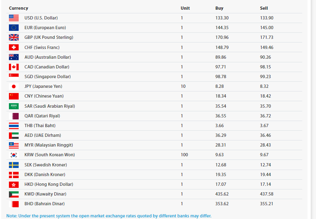Screen dimensions: 316x219
Task: Select the Canadian maple leaf flag
Action: tap(14, 67)
